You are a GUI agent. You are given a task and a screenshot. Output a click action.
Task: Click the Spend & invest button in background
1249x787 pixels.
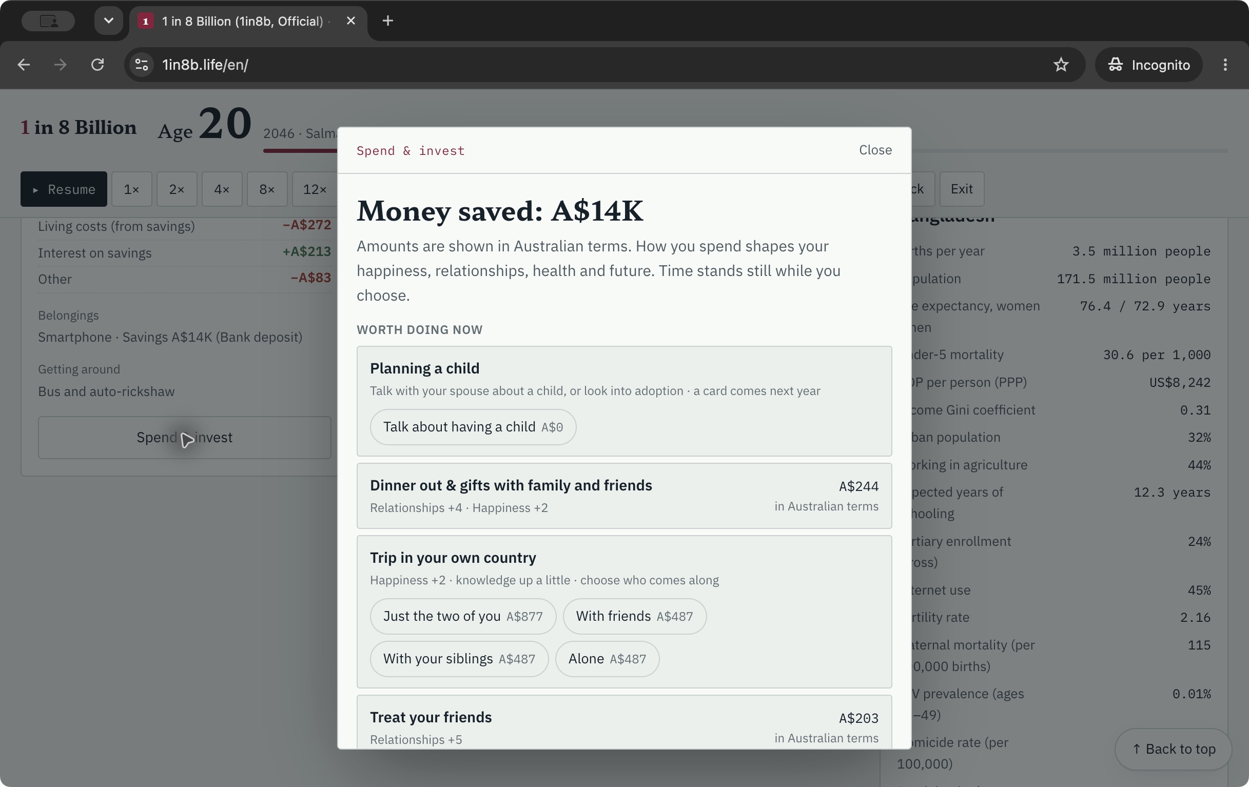pos(184,438)
